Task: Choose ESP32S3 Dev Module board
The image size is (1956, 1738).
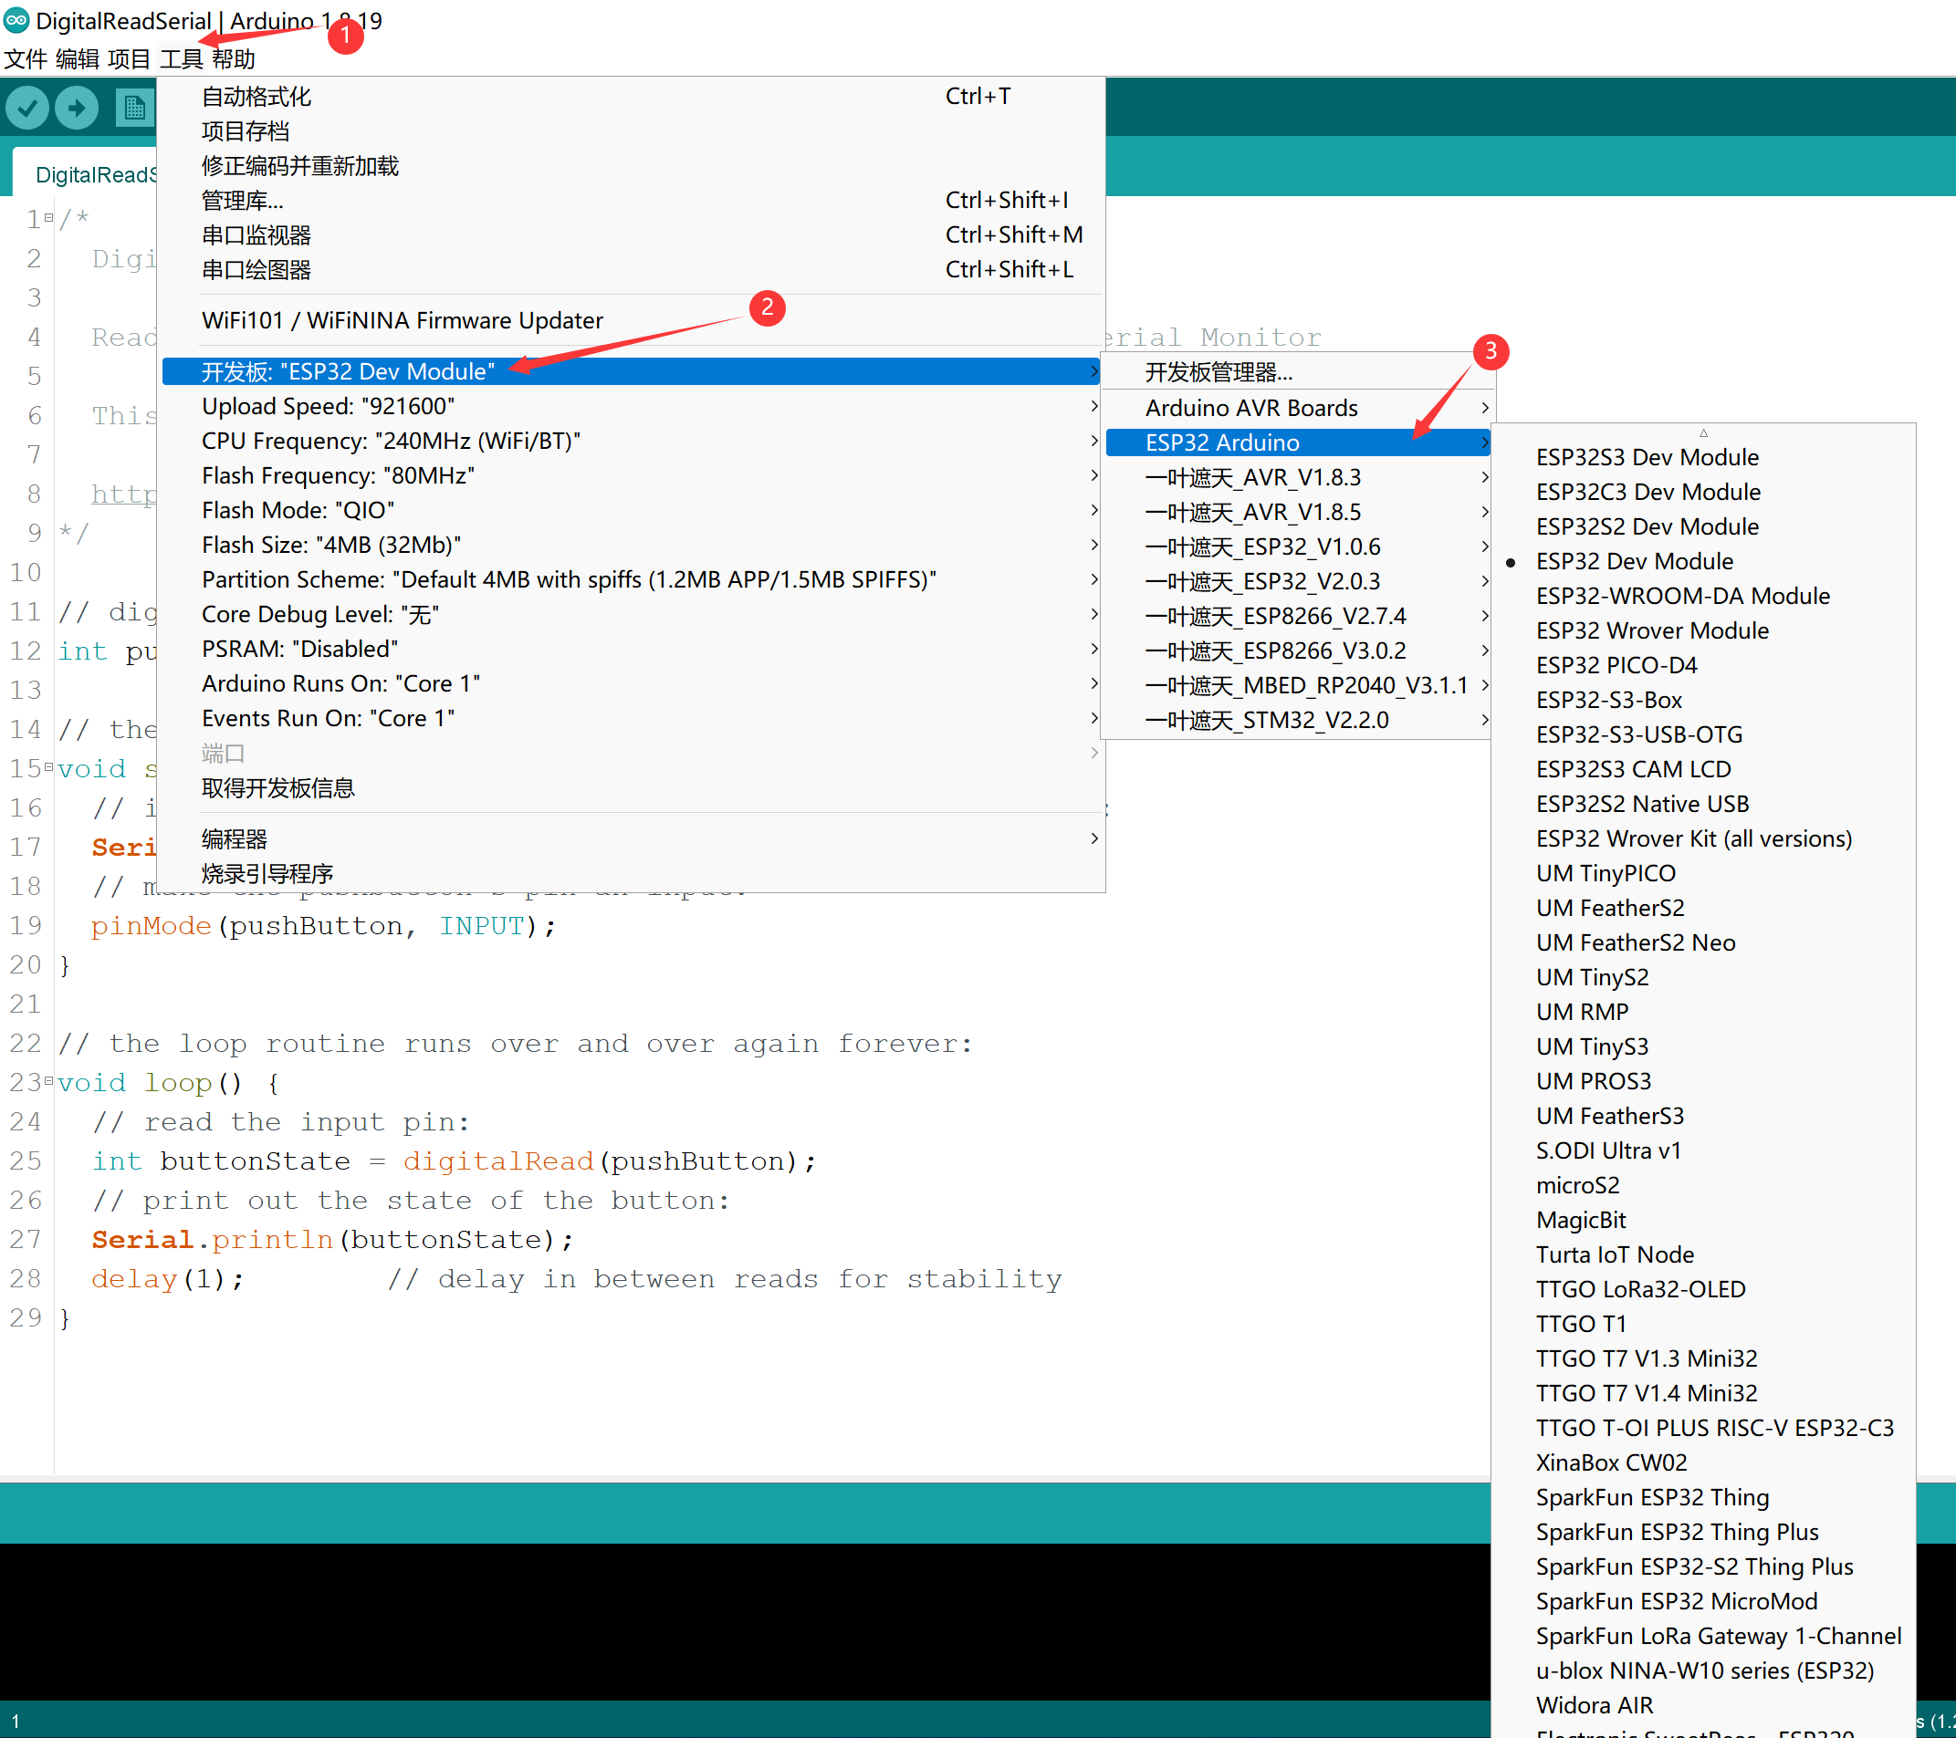Action: click(x=1646, y=457)
